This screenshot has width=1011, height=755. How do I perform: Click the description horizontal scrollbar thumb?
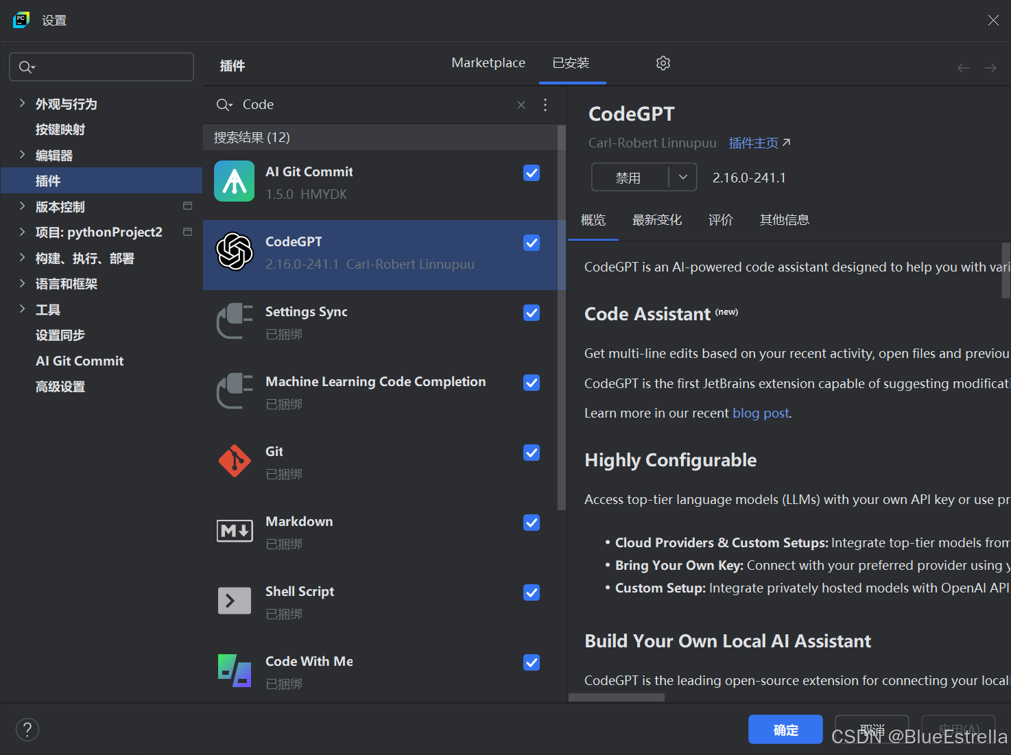[x=617, y=697]
